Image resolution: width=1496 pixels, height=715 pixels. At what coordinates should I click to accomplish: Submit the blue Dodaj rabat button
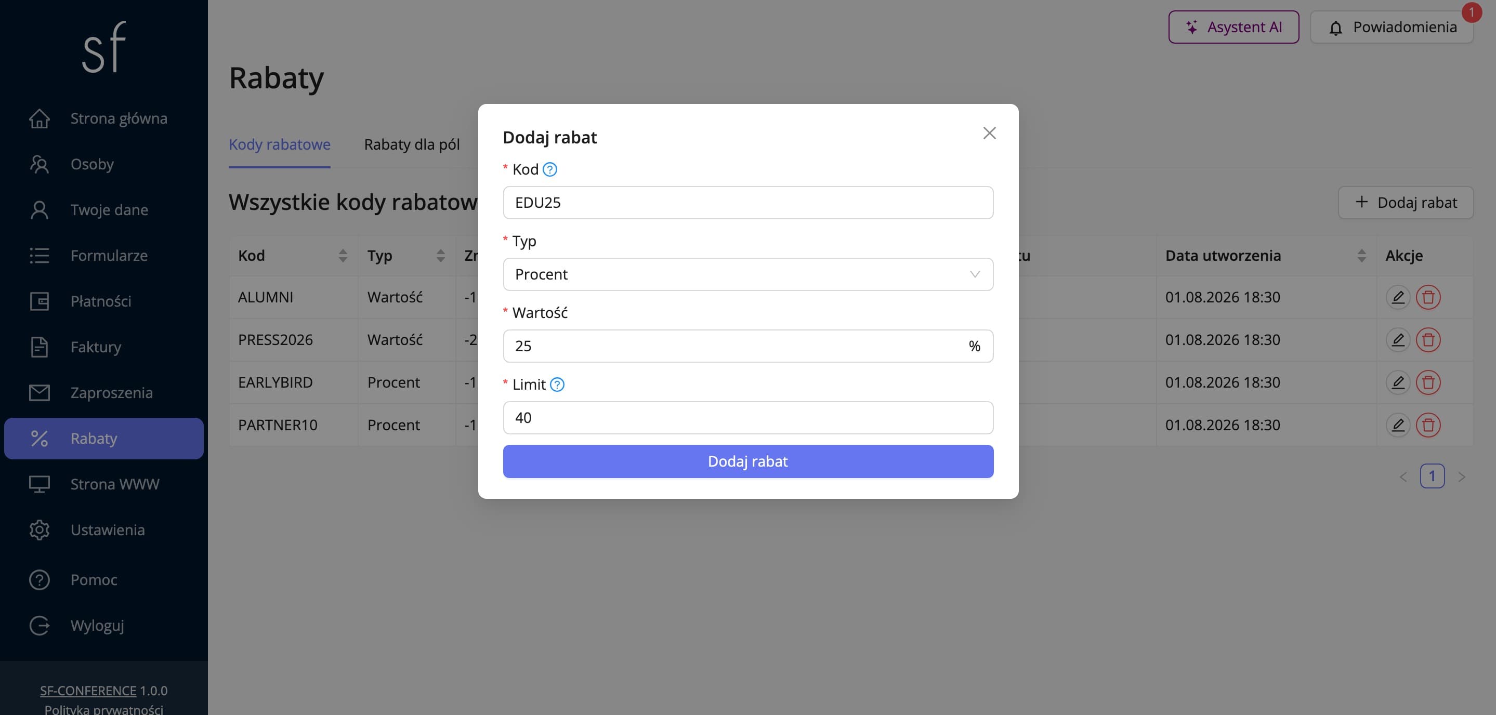point(748,461)
